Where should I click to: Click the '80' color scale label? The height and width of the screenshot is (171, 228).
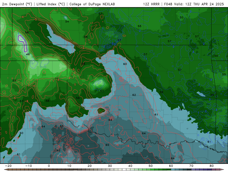212,166
